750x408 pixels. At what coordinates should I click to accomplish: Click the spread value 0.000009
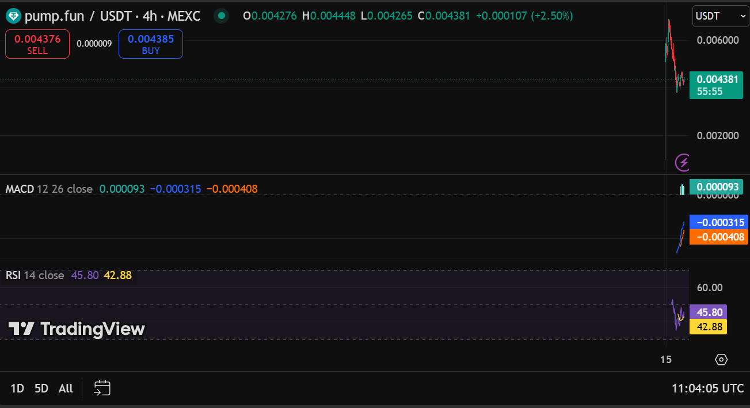94,44
